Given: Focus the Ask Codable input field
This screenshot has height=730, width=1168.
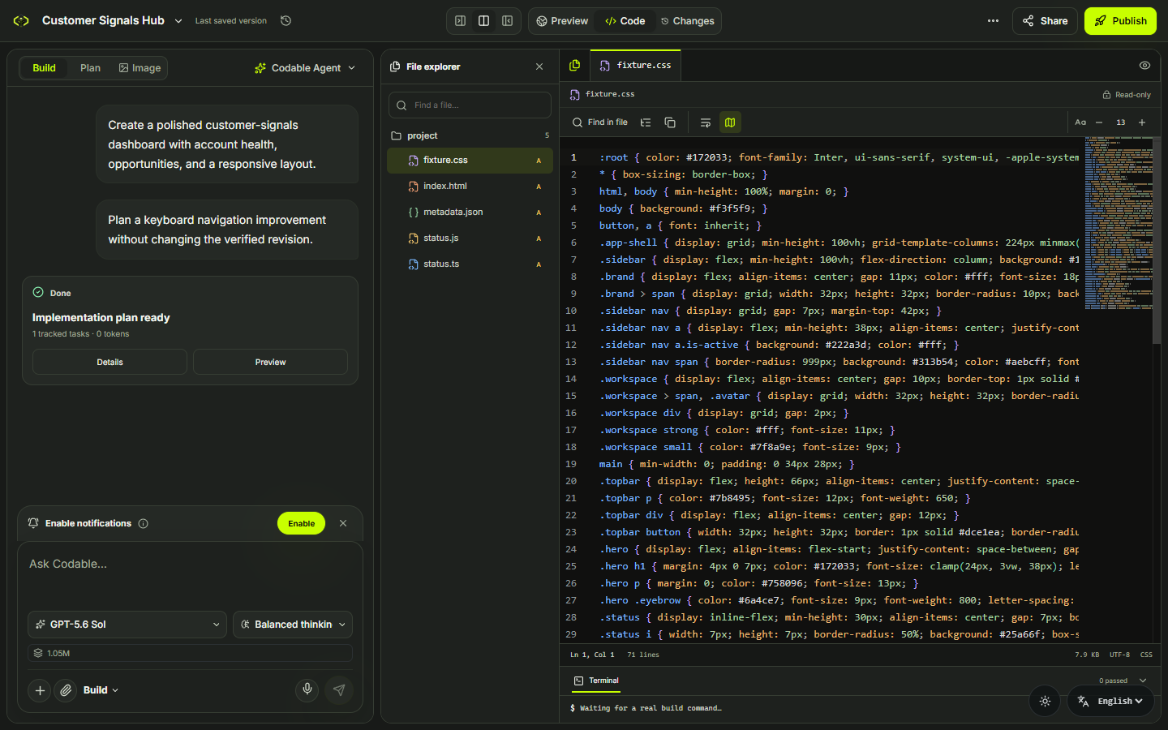Looking at the screenshot, I should pyautogui.click(x=190, y=573).
